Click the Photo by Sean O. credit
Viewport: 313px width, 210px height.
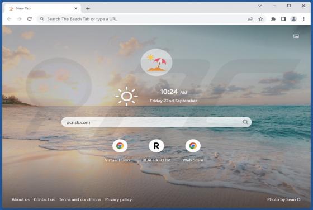[284, 199]
